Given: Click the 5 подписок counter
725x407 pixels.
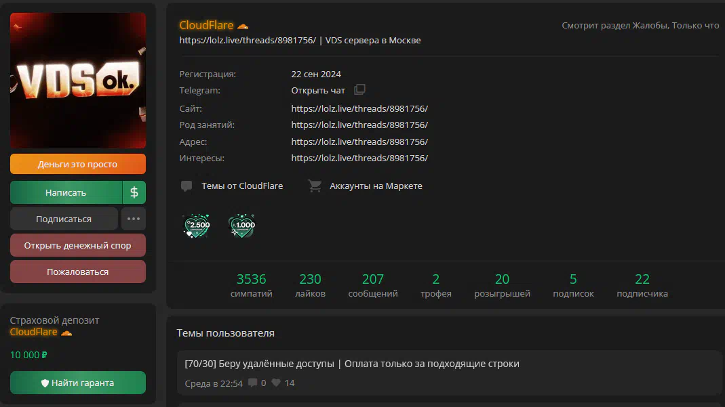Looking at the screenshot, I should (573, 285).
